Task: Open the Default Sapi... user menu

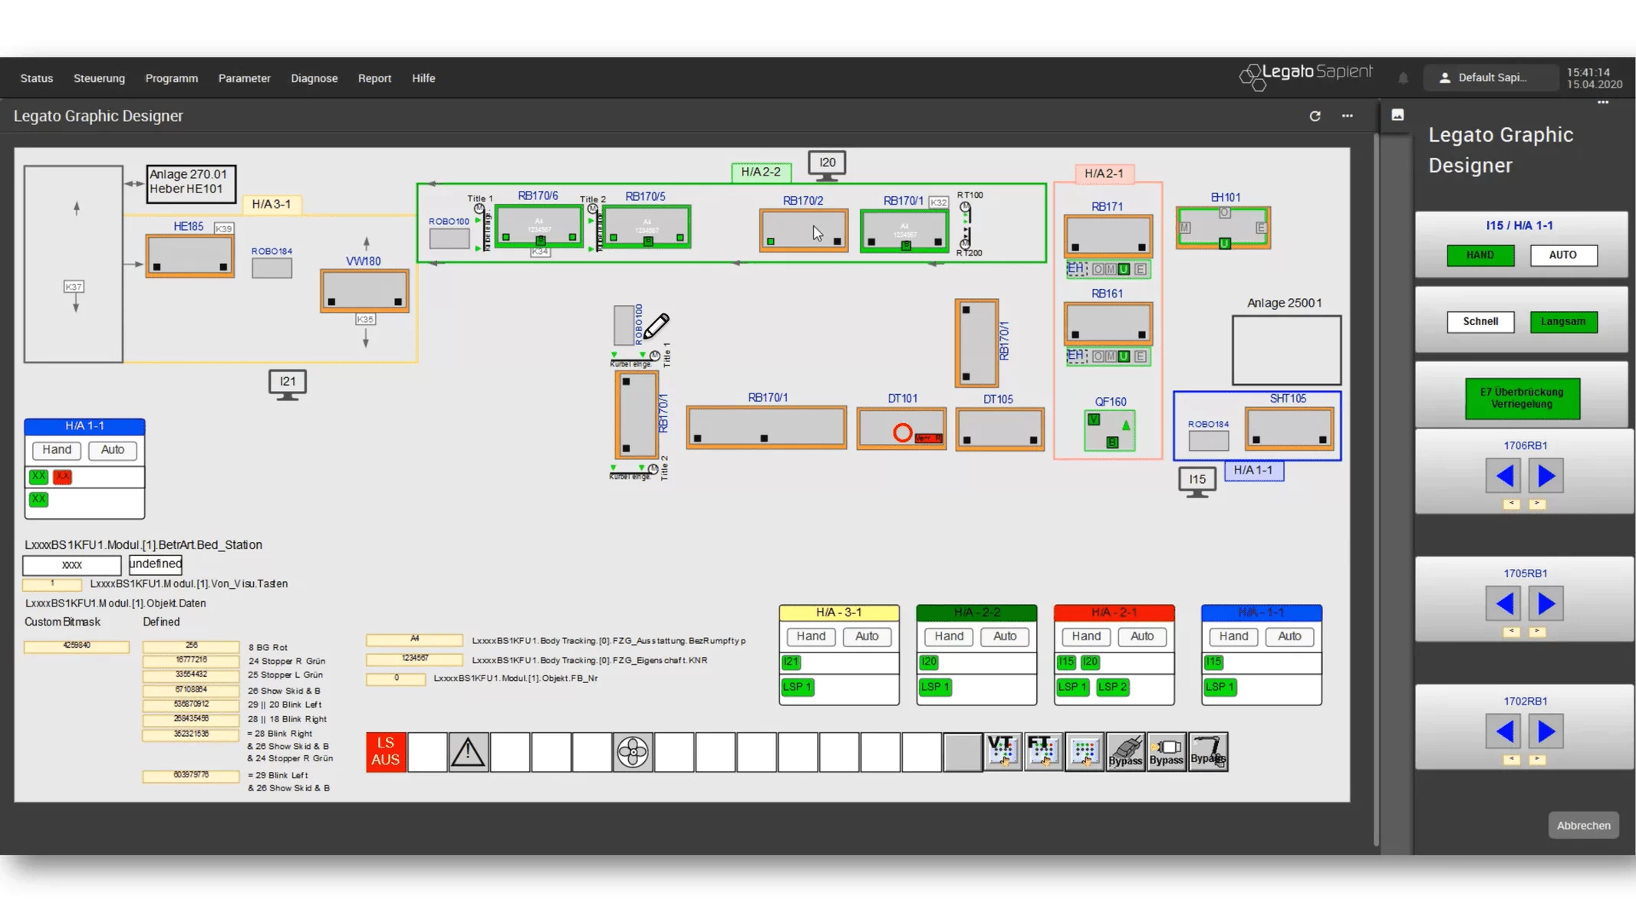Action: pyautogui.click(x=1490, y=77)
